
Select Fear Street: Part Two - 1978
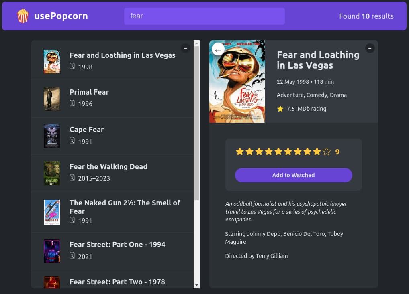click(112, 279)
